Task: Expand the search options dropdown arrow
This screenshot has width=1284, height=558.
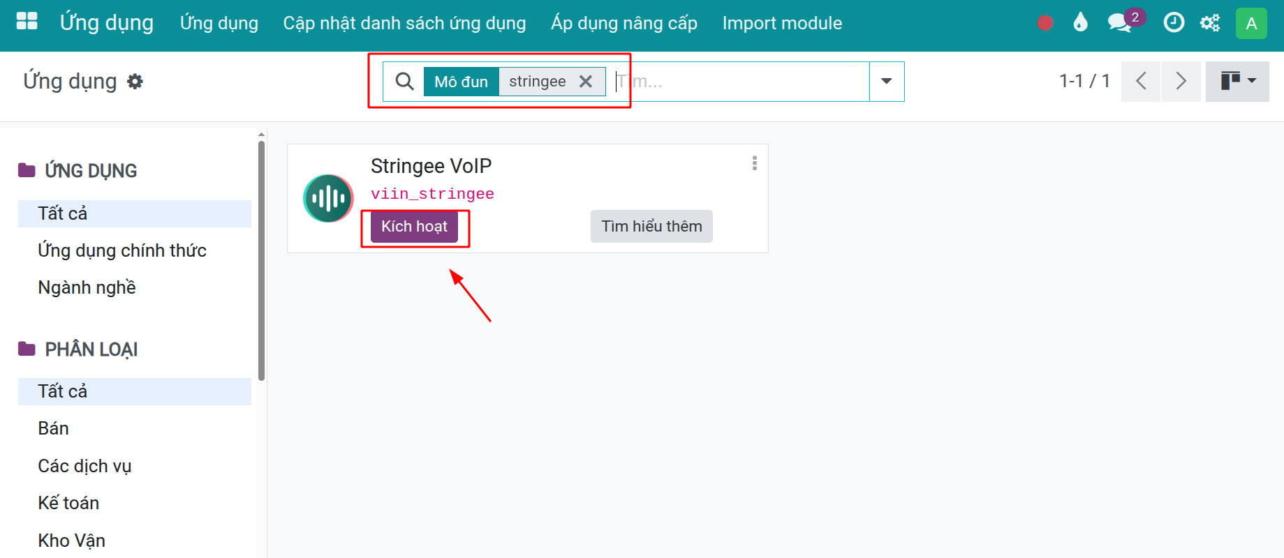Action: [887, 82]
